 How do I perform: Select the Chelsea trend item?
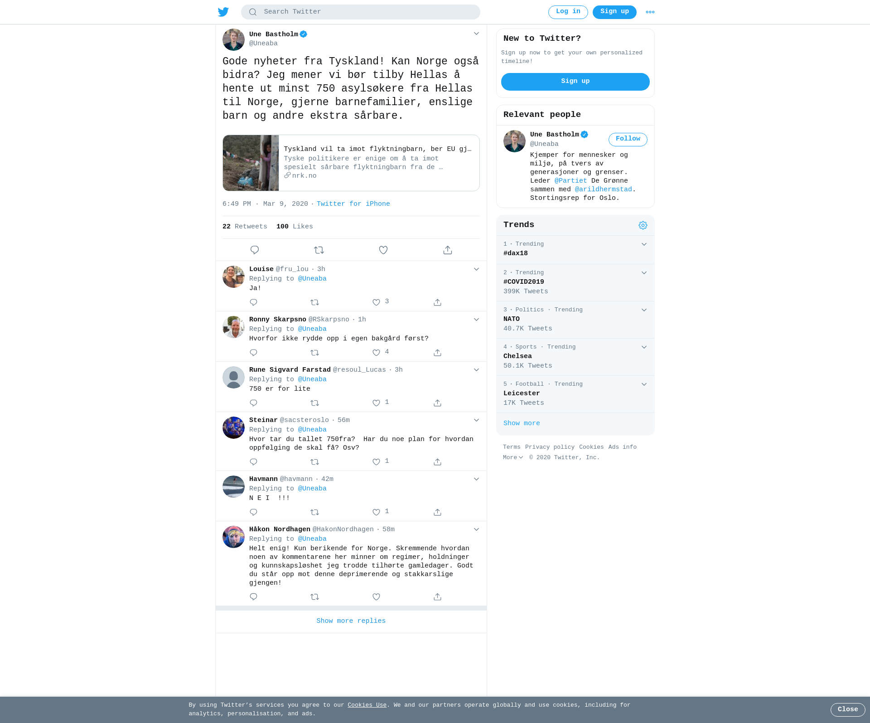tap(575, 357)
